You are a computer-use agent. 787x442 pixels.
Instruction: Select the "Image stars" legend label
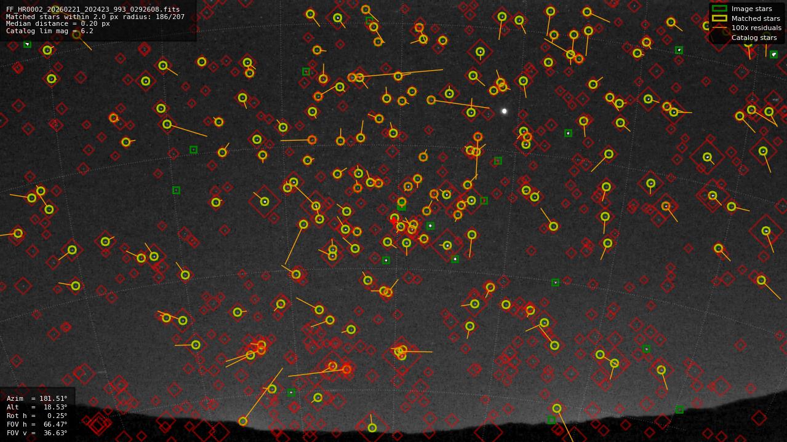751,9
